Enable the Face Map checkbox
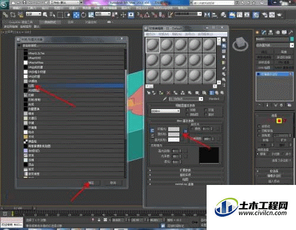 pos(188,114)
